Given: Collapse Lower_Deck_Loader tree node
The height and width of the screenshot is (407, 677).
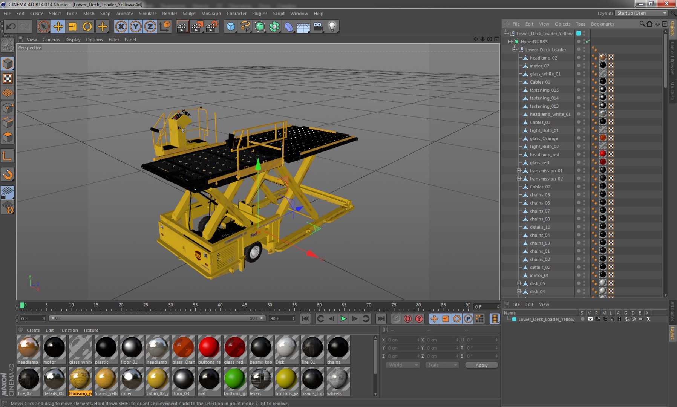Looking at the screenshot, I should pos(515,50).
